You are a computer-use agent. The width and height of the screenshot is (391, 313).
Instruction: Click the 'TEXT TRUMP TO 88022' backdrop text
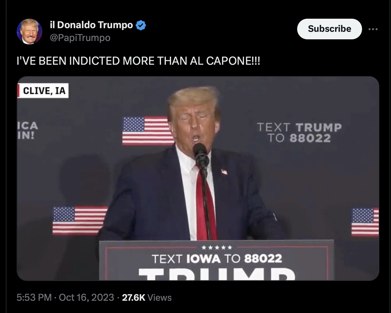click(299, 133)
